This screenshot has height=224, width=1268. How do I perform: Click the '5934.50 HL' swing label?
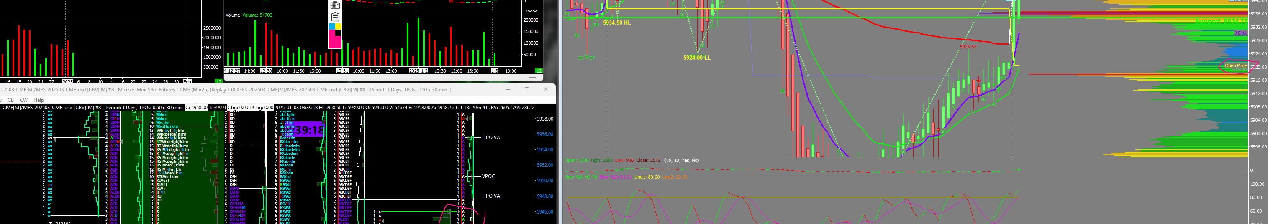pyautogui.click(x=616, y=23)
